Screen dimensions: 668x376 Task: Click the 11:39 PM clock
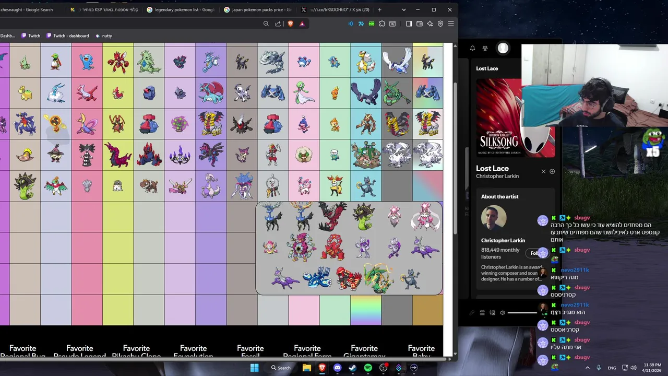pyautogui.click(x=652, y=365)
